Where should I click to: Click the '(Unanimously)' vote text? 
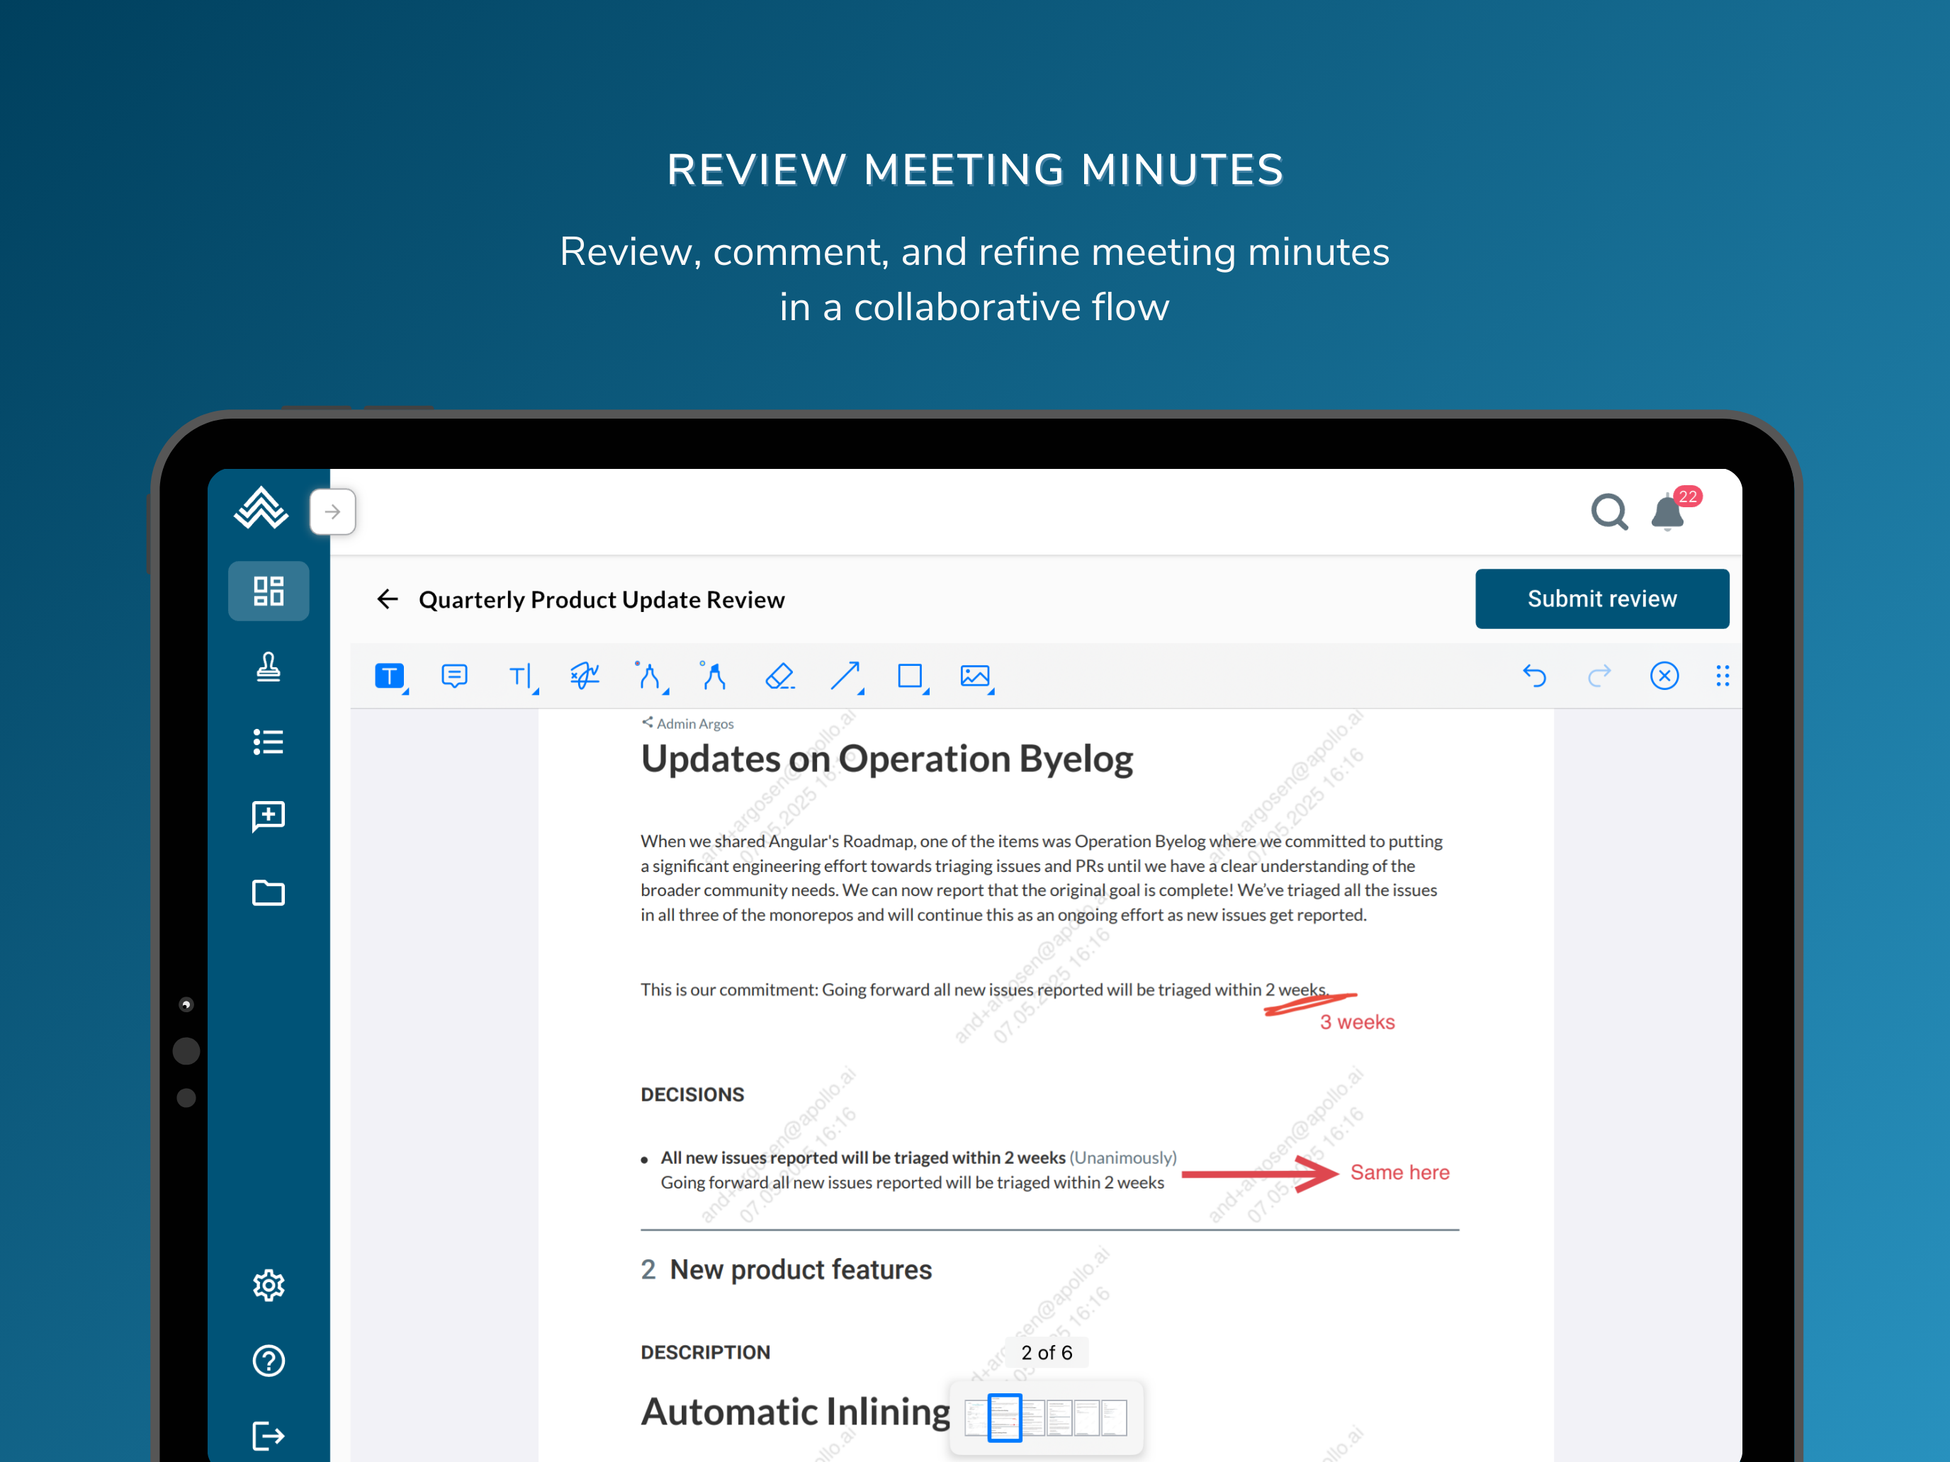click(1122, 1158)
